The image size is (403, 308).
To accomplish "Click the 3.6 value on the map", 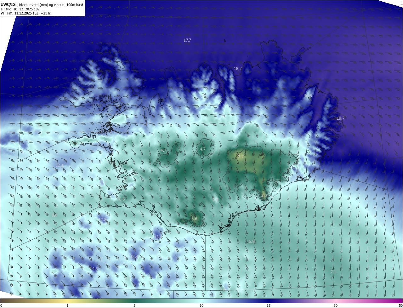I will point(194,219).
